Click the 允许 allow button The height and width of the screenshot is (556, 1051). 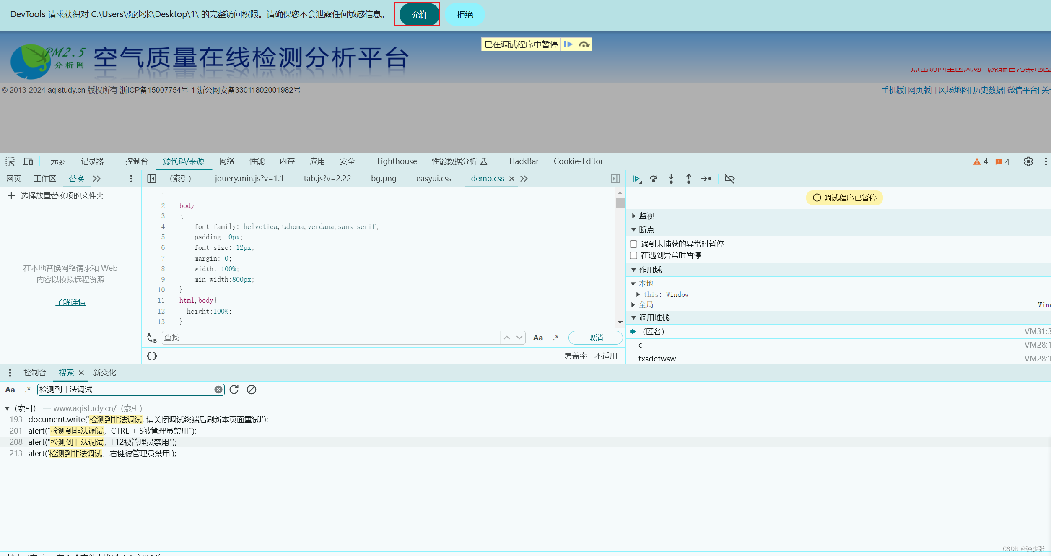click(x=419, y=15)
